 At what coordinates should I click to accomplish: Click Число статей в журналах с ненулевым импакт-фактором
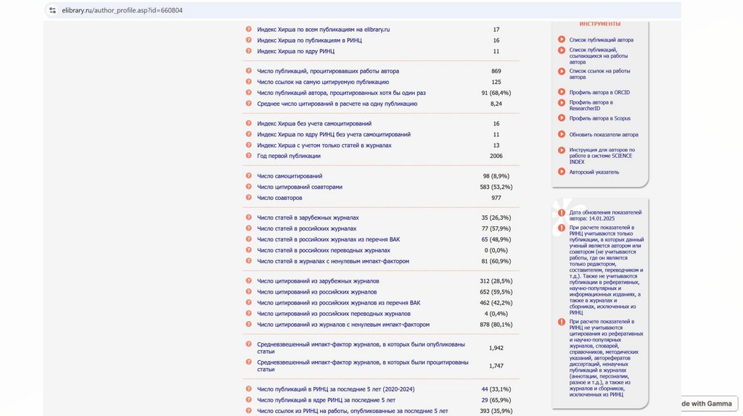[333, 261]
